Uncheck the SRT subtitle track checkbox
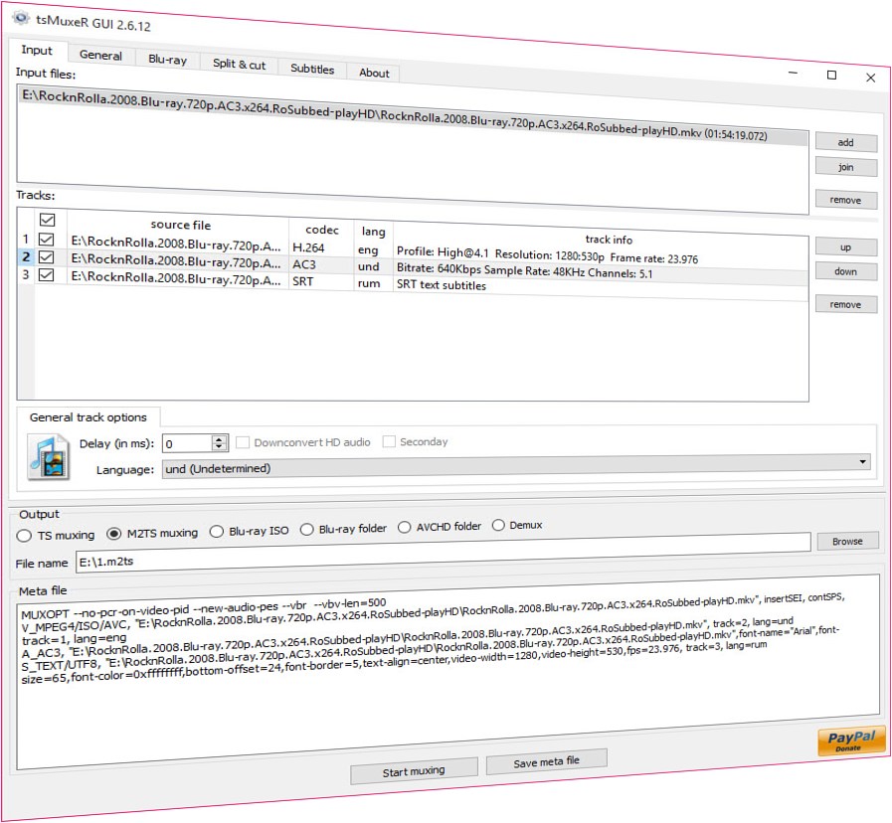The image size is (892, 823). 46,274
